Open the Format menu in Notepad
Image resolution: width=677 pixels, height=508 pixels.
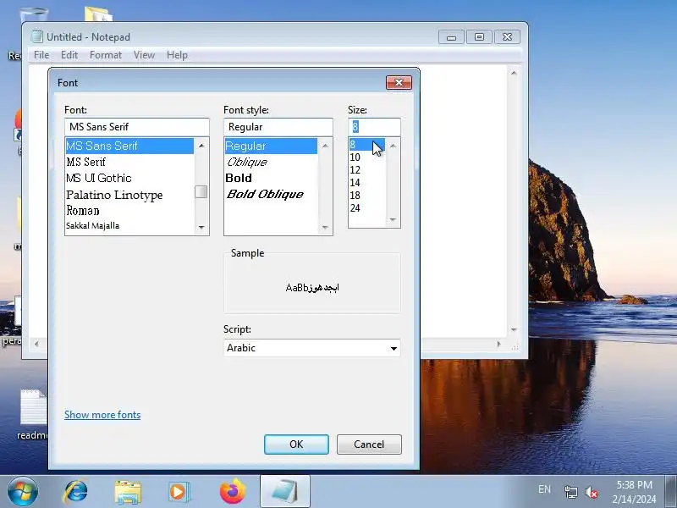click(106, 55)
